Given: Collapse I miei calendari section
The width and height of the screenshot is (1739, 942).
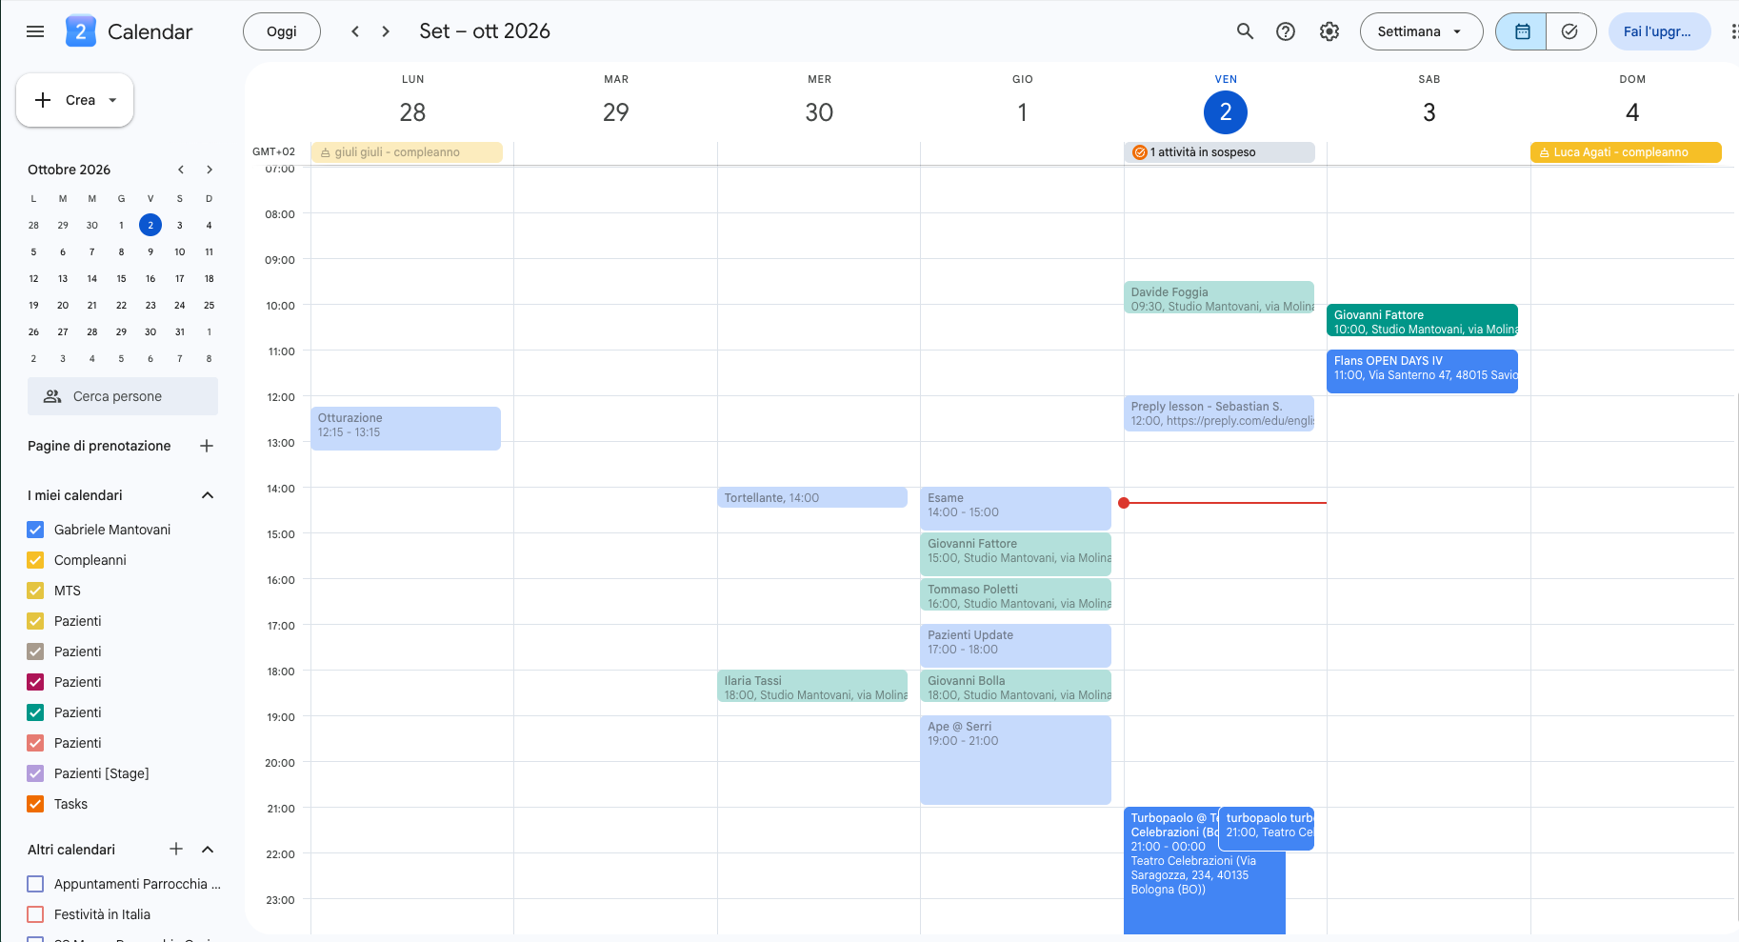Looking at the screenshot, I should [208, 495].
